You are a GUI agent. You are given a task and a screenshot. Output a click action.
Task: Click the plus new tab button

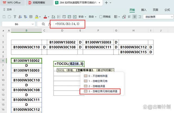(x=106, y=3)
